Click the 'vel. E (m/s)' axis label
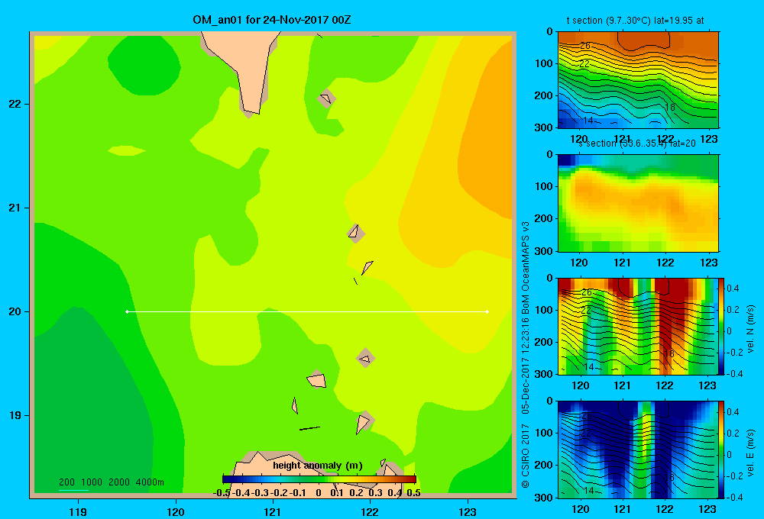764x519 pixels. [x=750, y=453]
